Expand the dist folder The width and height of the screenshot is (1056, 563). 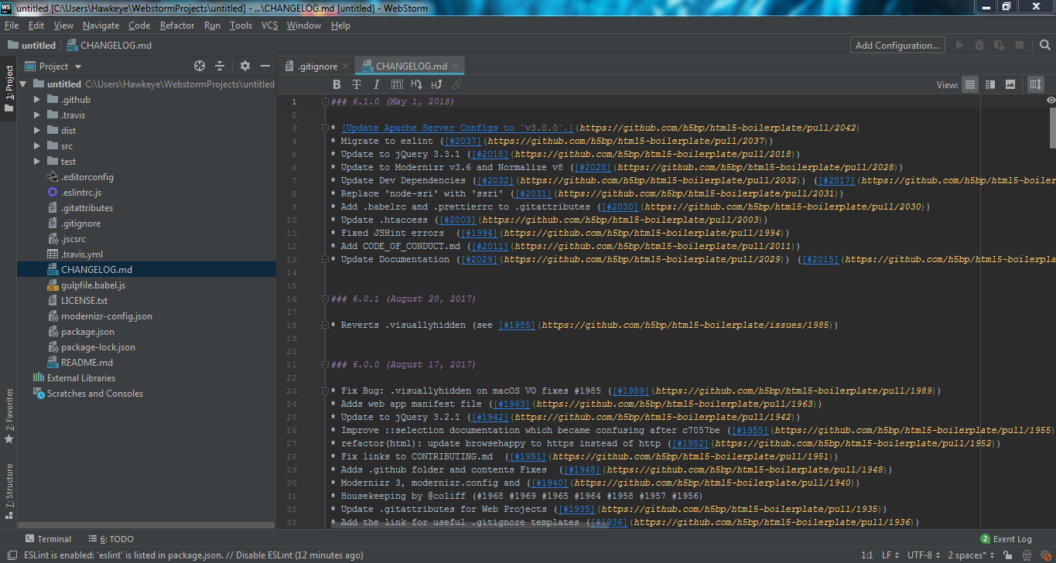tap(37, 131)
